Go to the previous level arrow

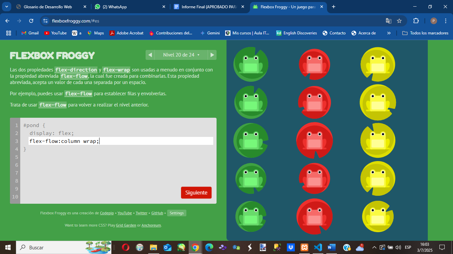coord(150,55)
